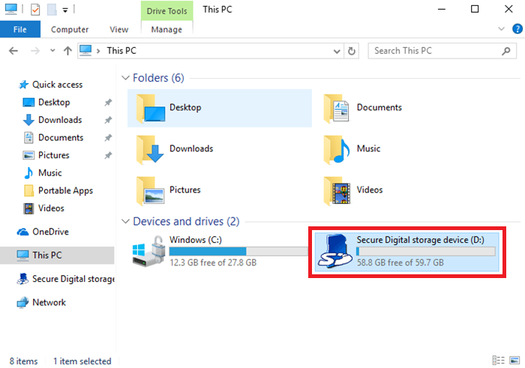Click the New folder icon in title bar
525x368 pixels.
[x=51, y=10]
